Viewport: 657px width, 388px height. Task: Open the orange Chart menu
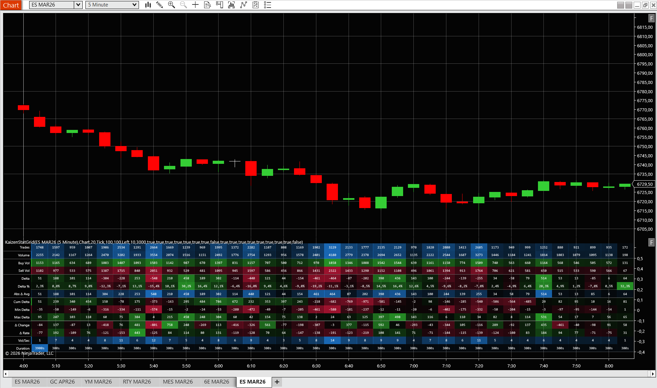pos(11,5)
